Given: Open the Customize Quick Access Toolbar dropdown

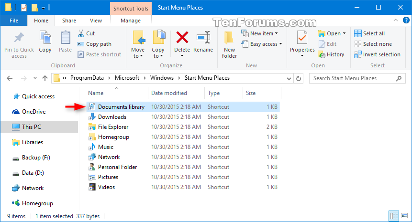Looking at the screenshot, I should tap(44, 8).
